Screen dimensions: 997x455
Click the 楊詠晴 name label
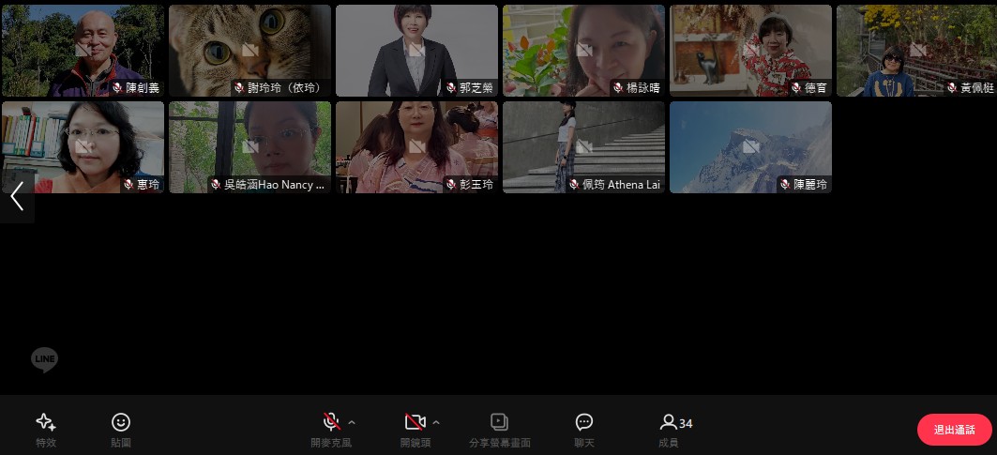(643, 87)
